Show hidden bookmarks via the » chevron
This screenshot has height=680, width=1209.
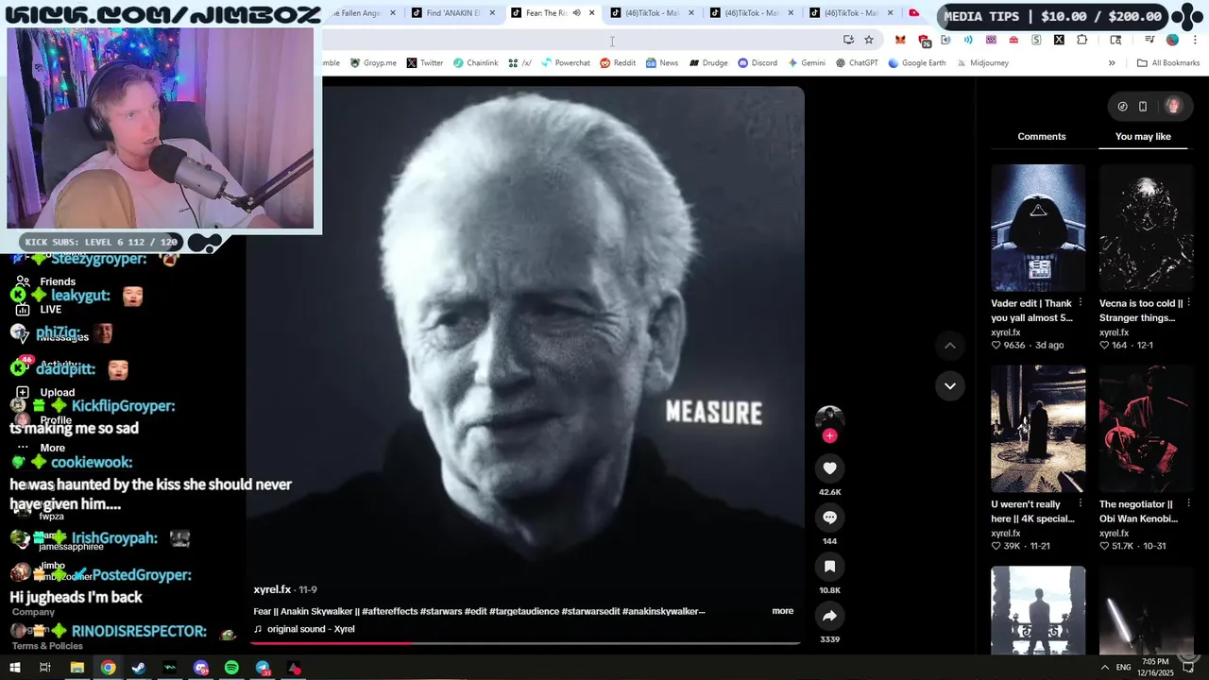(x=1112, y=63)
